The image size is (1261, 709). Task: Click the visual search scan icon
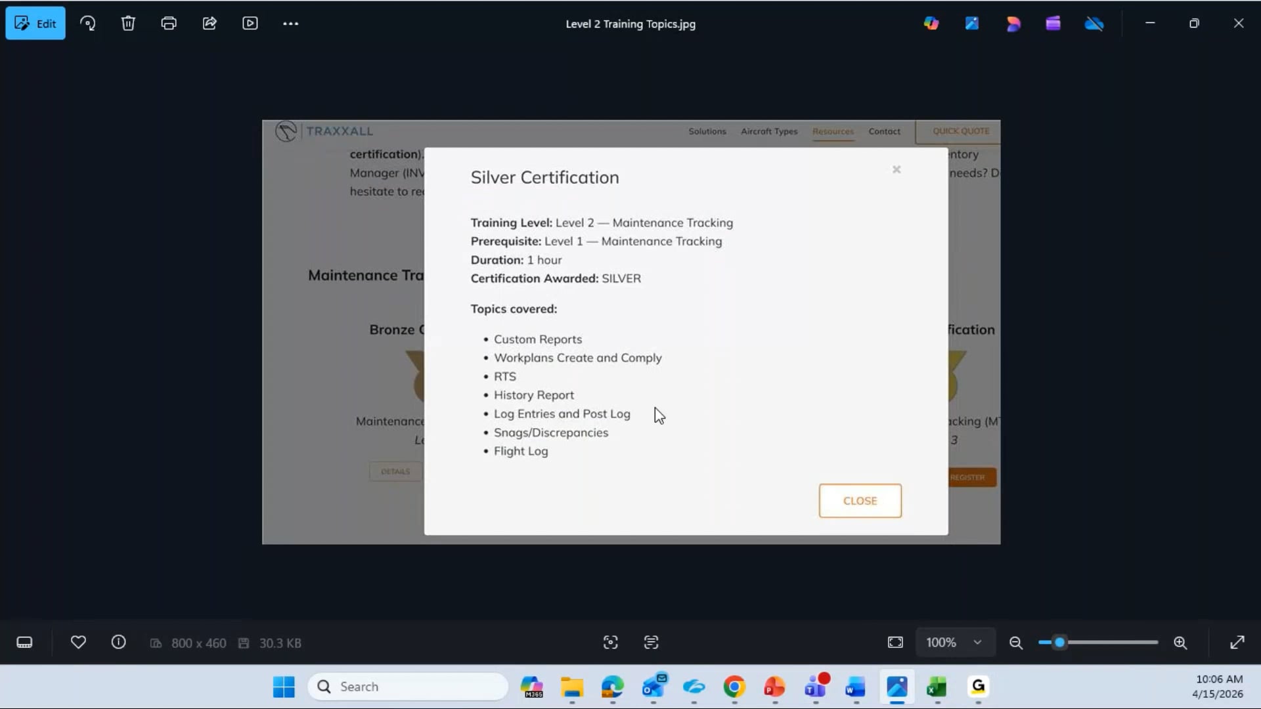tap(611, 643)
